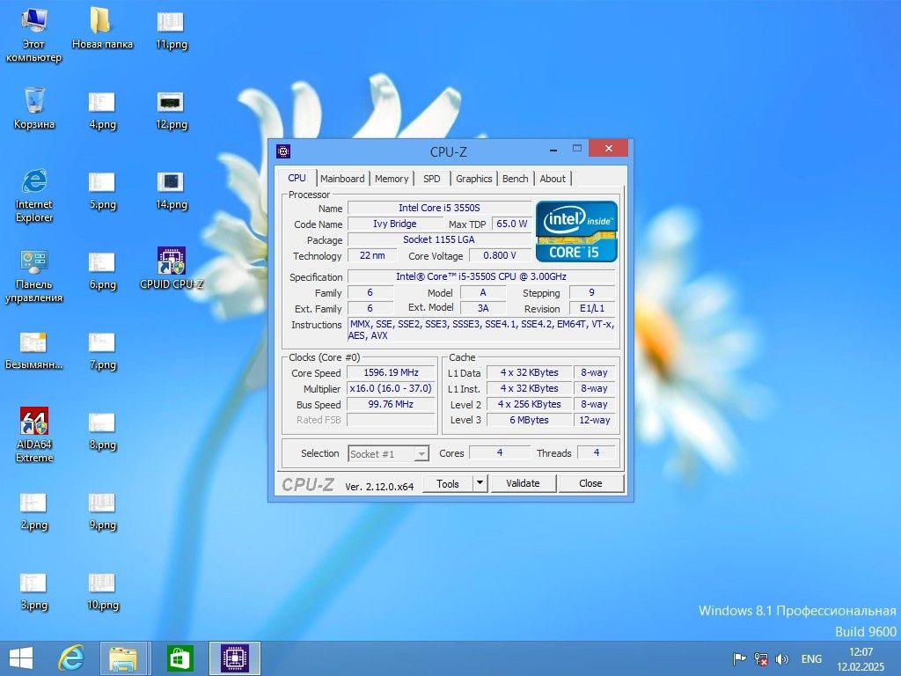
Task: Open the volume speaker tray icon
Action: point(781,658)
